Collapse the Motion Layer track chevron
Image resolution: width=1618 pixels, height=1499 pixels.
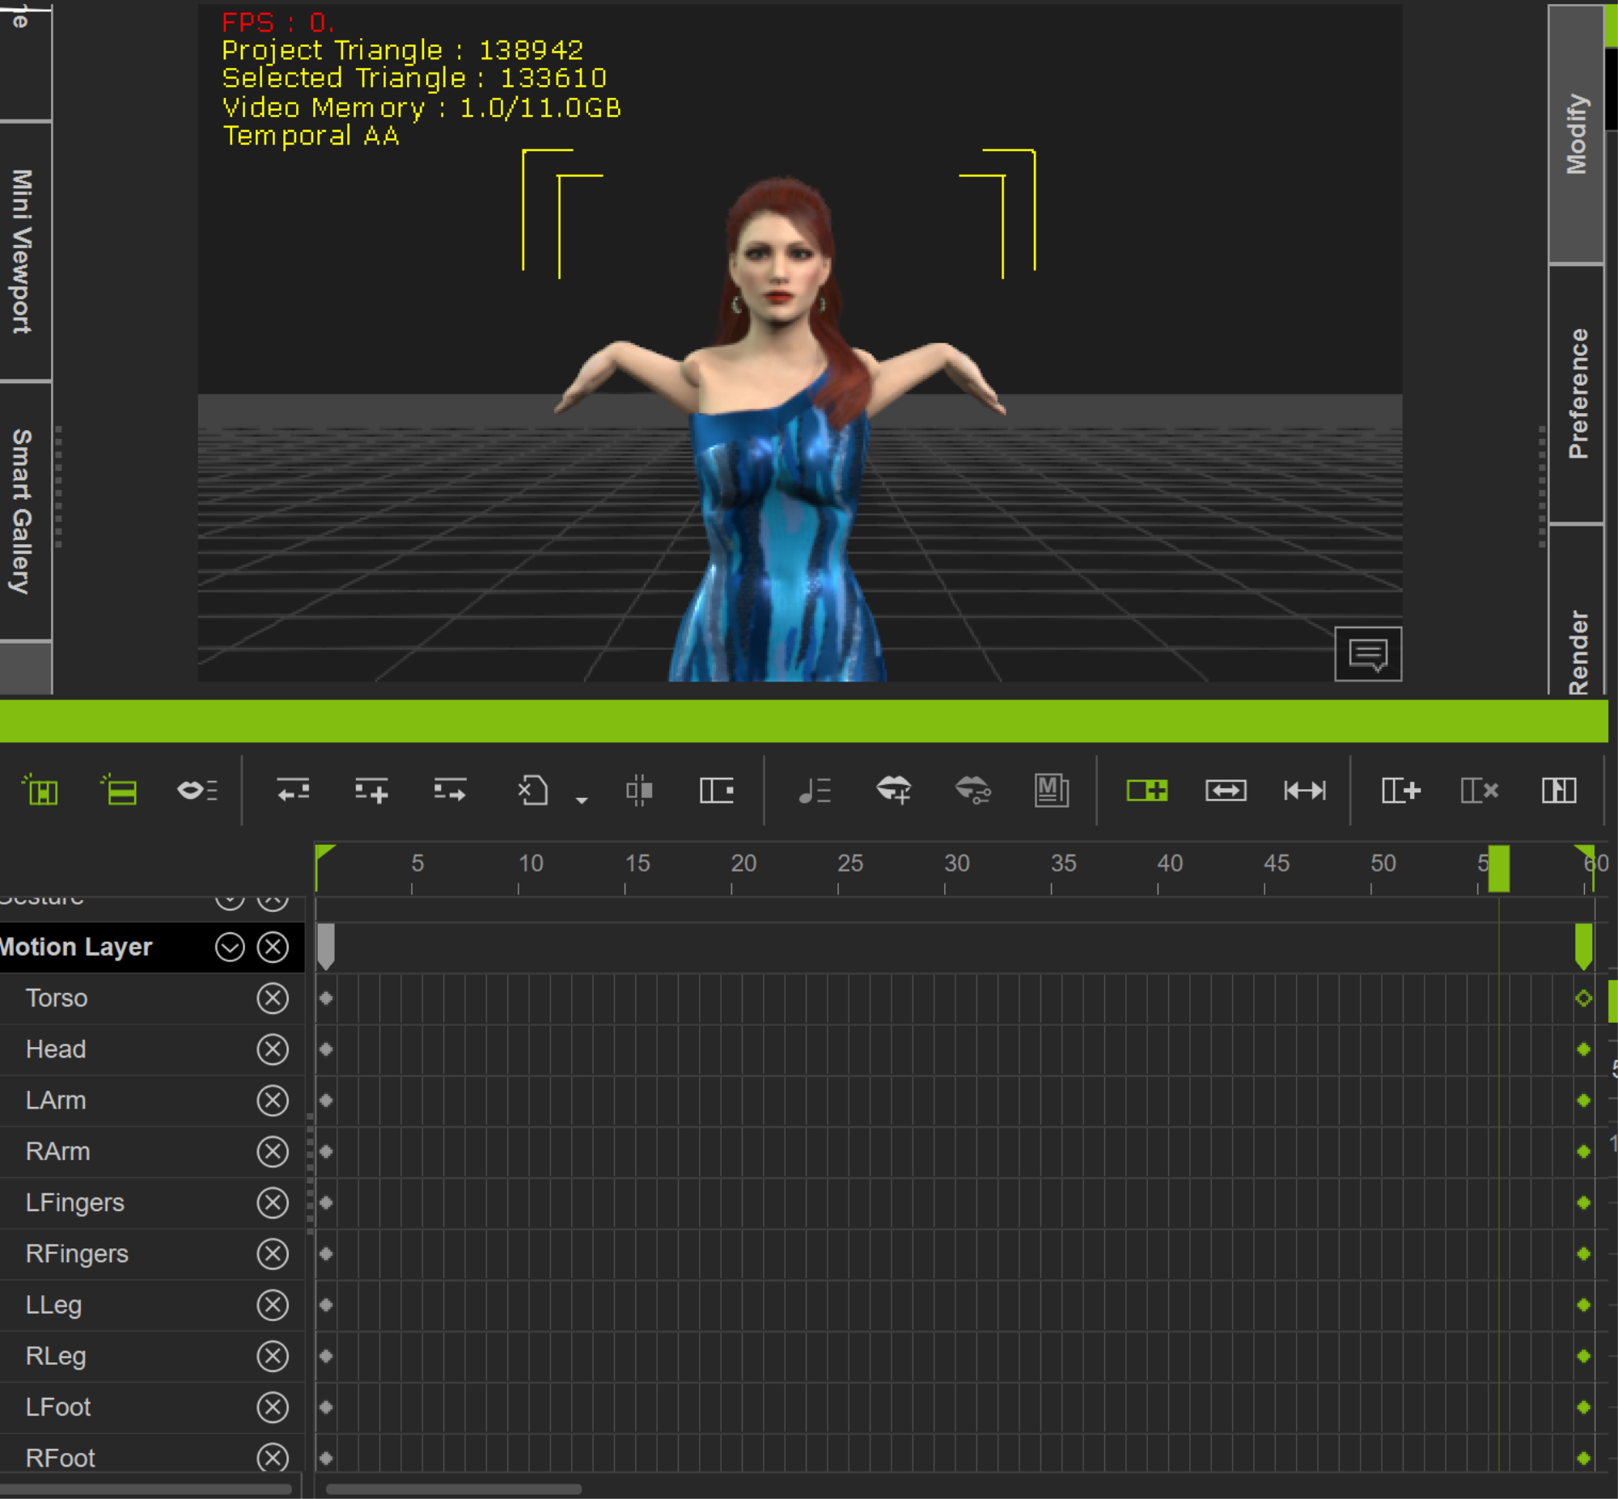[230, 947]
